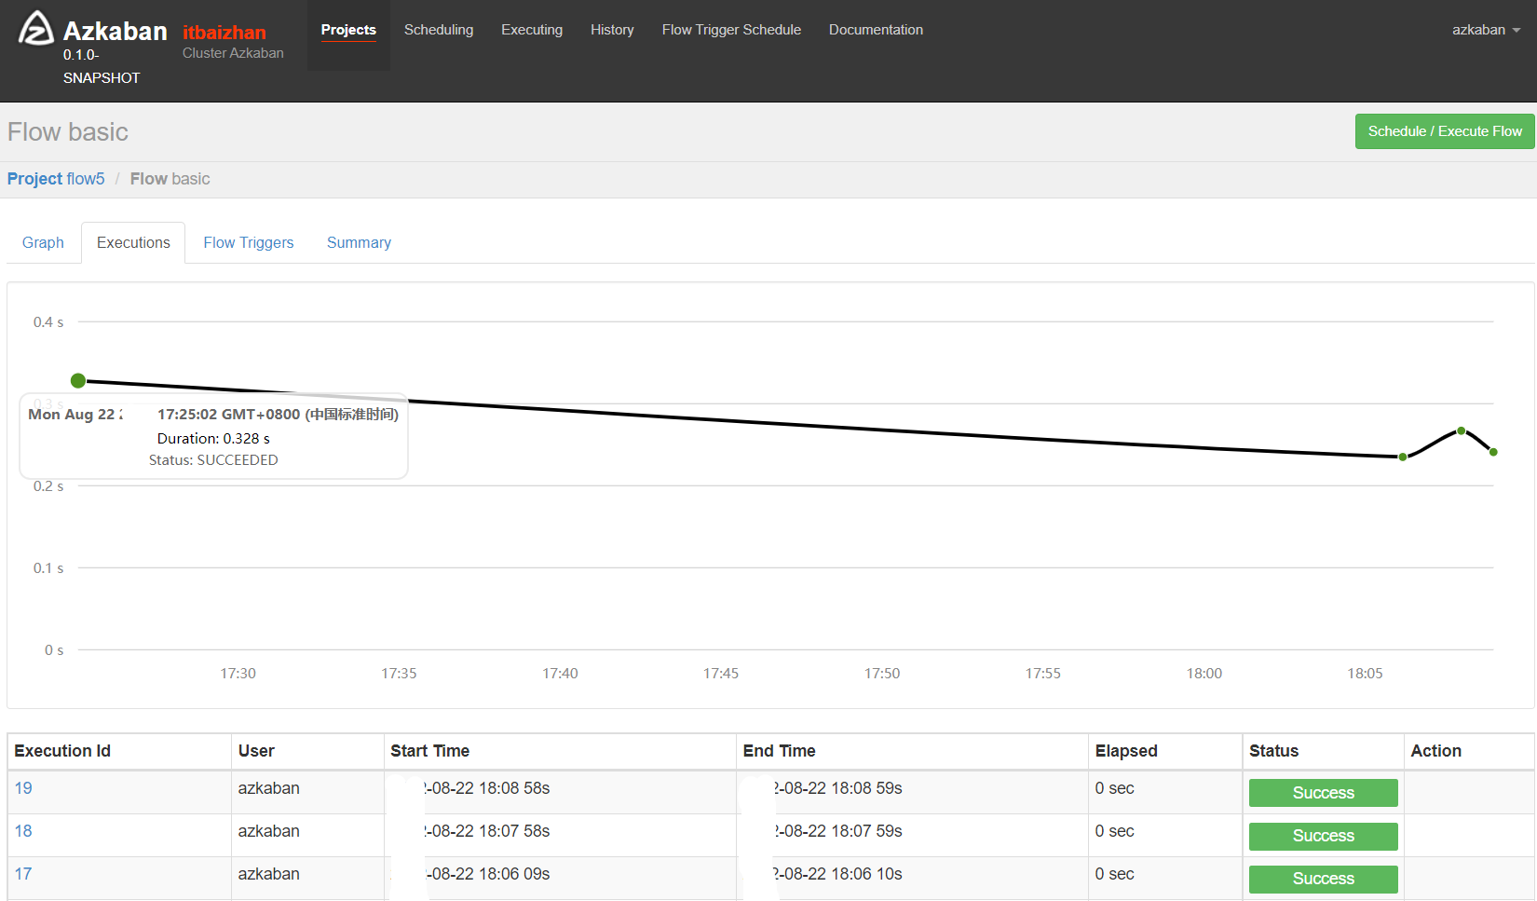Click Duration: 0.328 s tooltip text
This screenshot has height=901, width=1537.
coord(213,439)
